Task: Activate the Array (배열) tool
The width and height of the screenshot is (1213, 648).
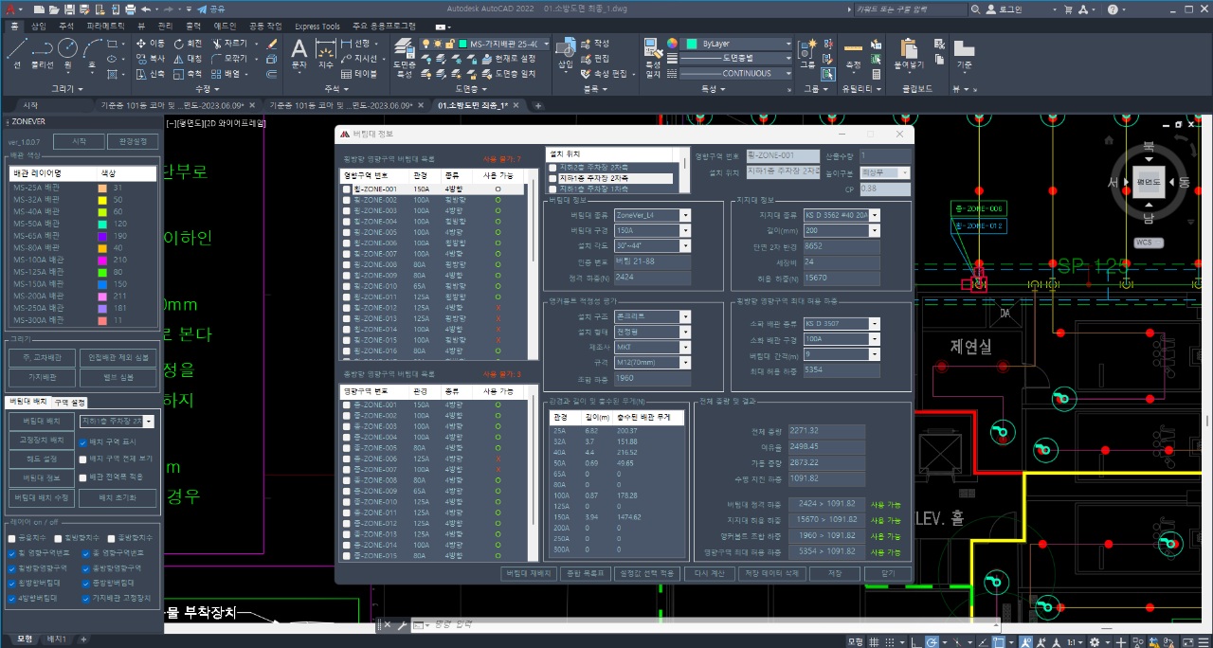Action: (x=227, y=74)
